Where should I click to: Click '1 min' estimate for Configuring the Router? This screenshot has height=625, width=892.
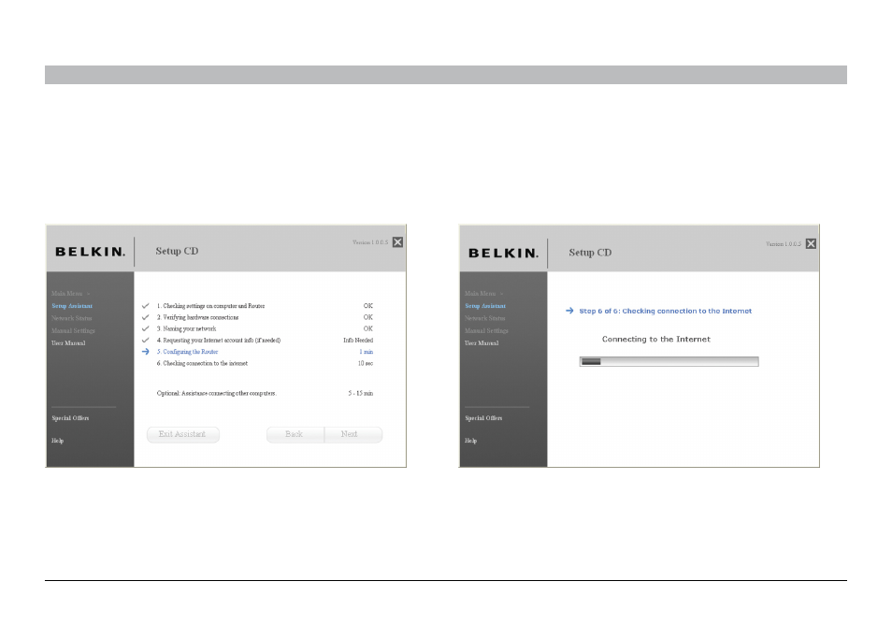(367, 352)
